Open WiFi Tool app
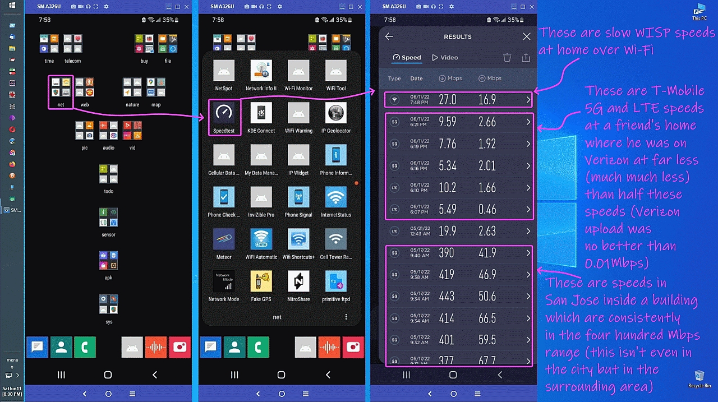Viewport: 718px width, 402px height. [336, 75]
